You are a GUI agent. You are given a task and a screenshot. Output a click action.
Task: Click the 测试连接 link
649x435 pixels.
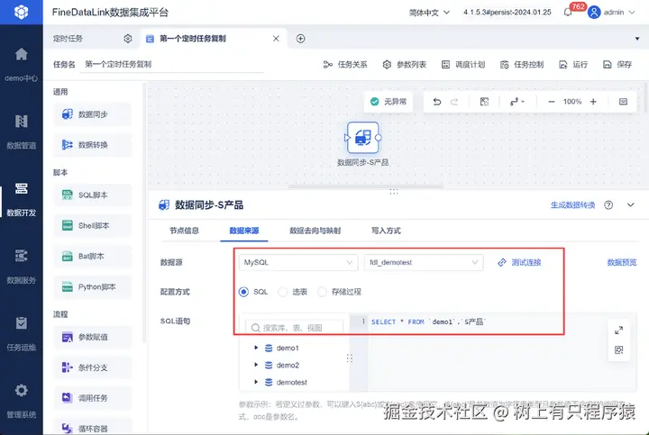[x=519, y=263]
